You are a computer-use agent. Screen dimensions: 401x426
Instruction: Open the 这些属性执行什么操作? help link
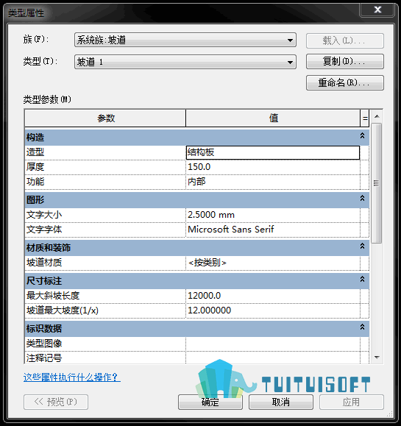71,377
